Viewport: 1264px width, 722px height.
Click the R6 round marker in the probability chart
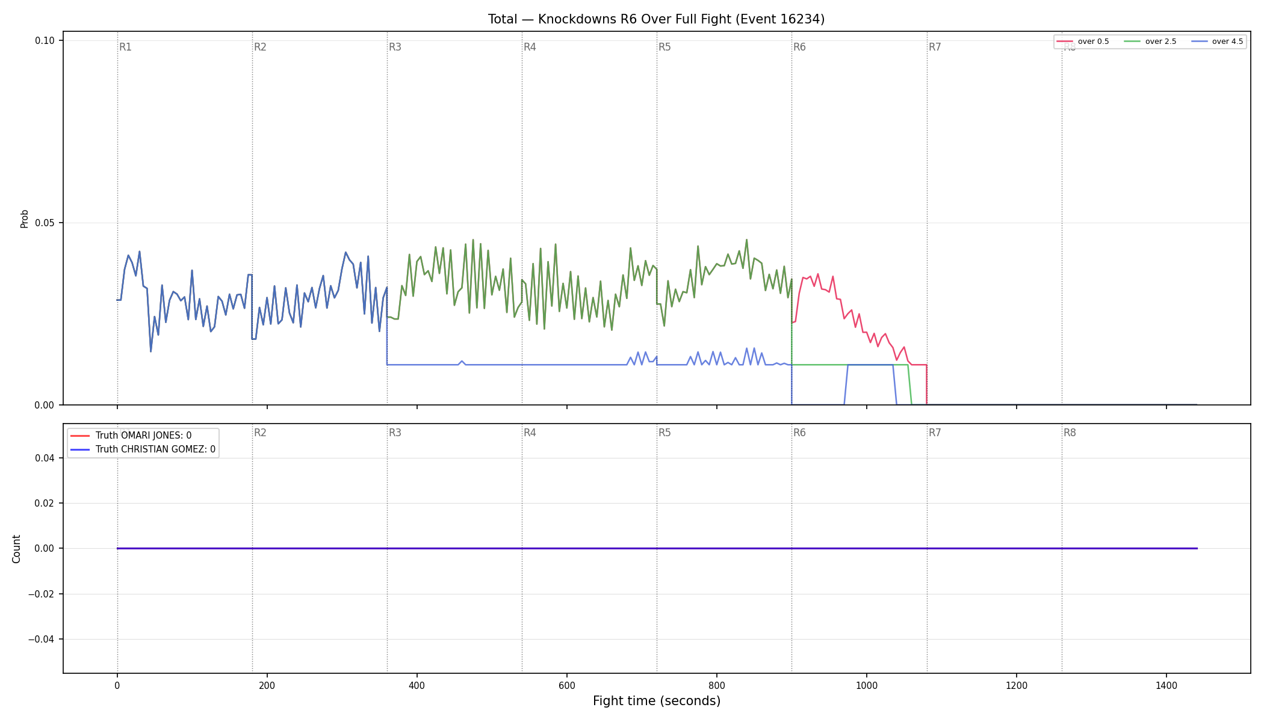(x=799, y=47)
